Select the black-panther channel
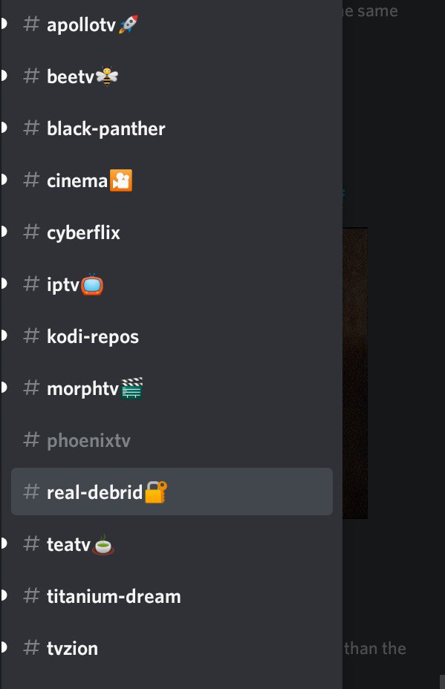Viewport: 445px width, 689px height. [x=172, y=128]
